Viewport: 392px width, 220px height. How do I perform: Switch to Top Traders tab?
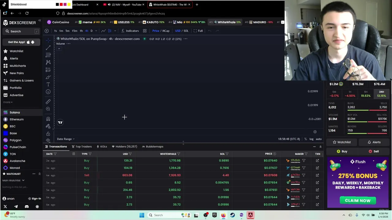click(81, 146)
